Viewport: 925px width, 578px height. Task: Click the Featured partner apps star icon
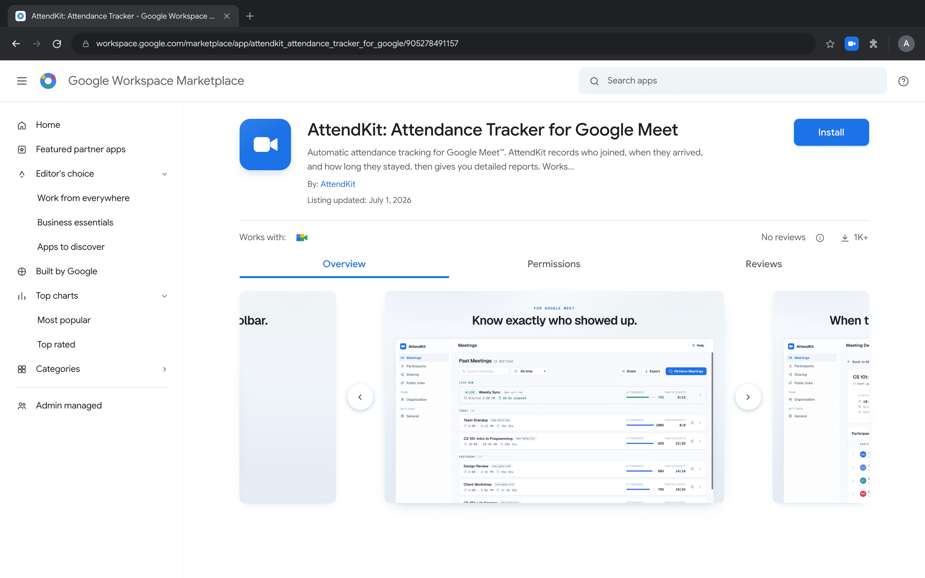tap(22, 149)
